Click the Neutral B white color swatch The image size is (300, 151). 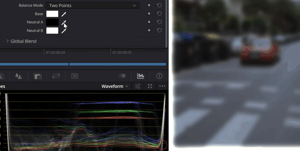52,31
